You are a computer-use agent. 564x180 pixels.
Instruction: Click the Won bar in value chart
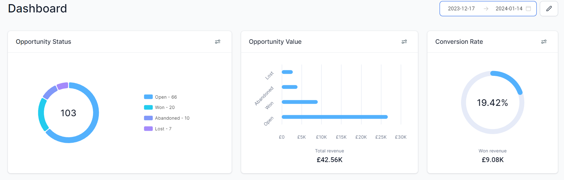300,102
